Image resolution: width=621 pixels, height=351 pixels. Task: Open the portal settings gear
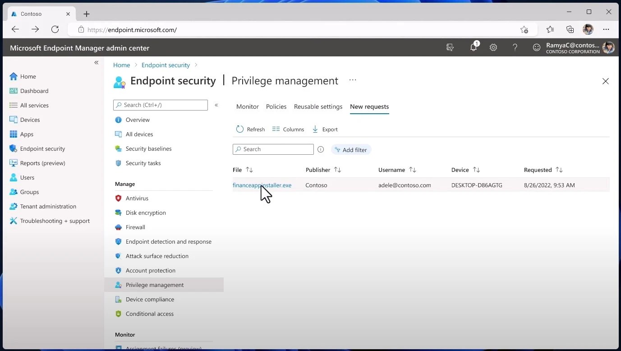(x=493, y=47)
